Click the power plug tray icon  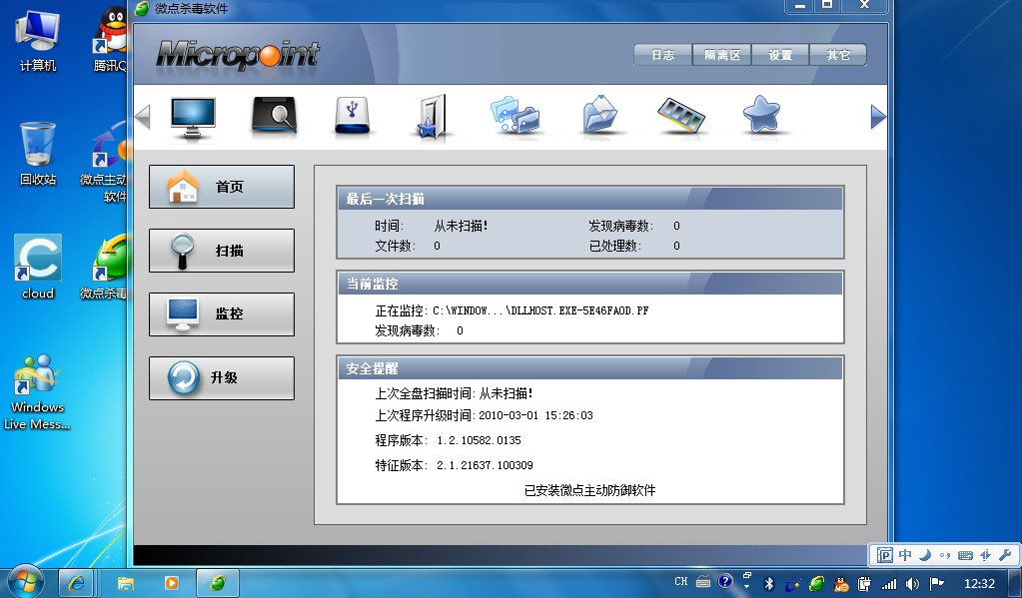[864, 584]
